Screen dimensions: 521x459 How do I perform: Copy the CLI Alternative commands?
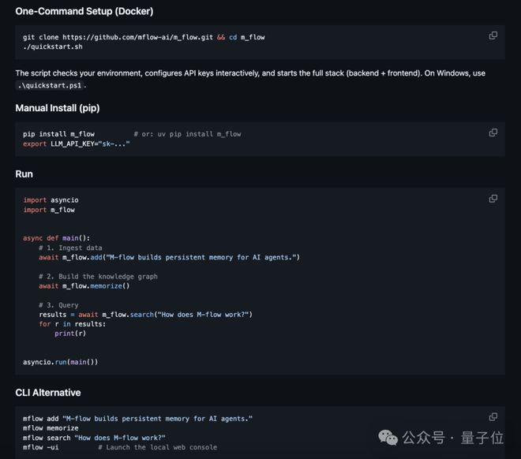(x=493, y=416)
